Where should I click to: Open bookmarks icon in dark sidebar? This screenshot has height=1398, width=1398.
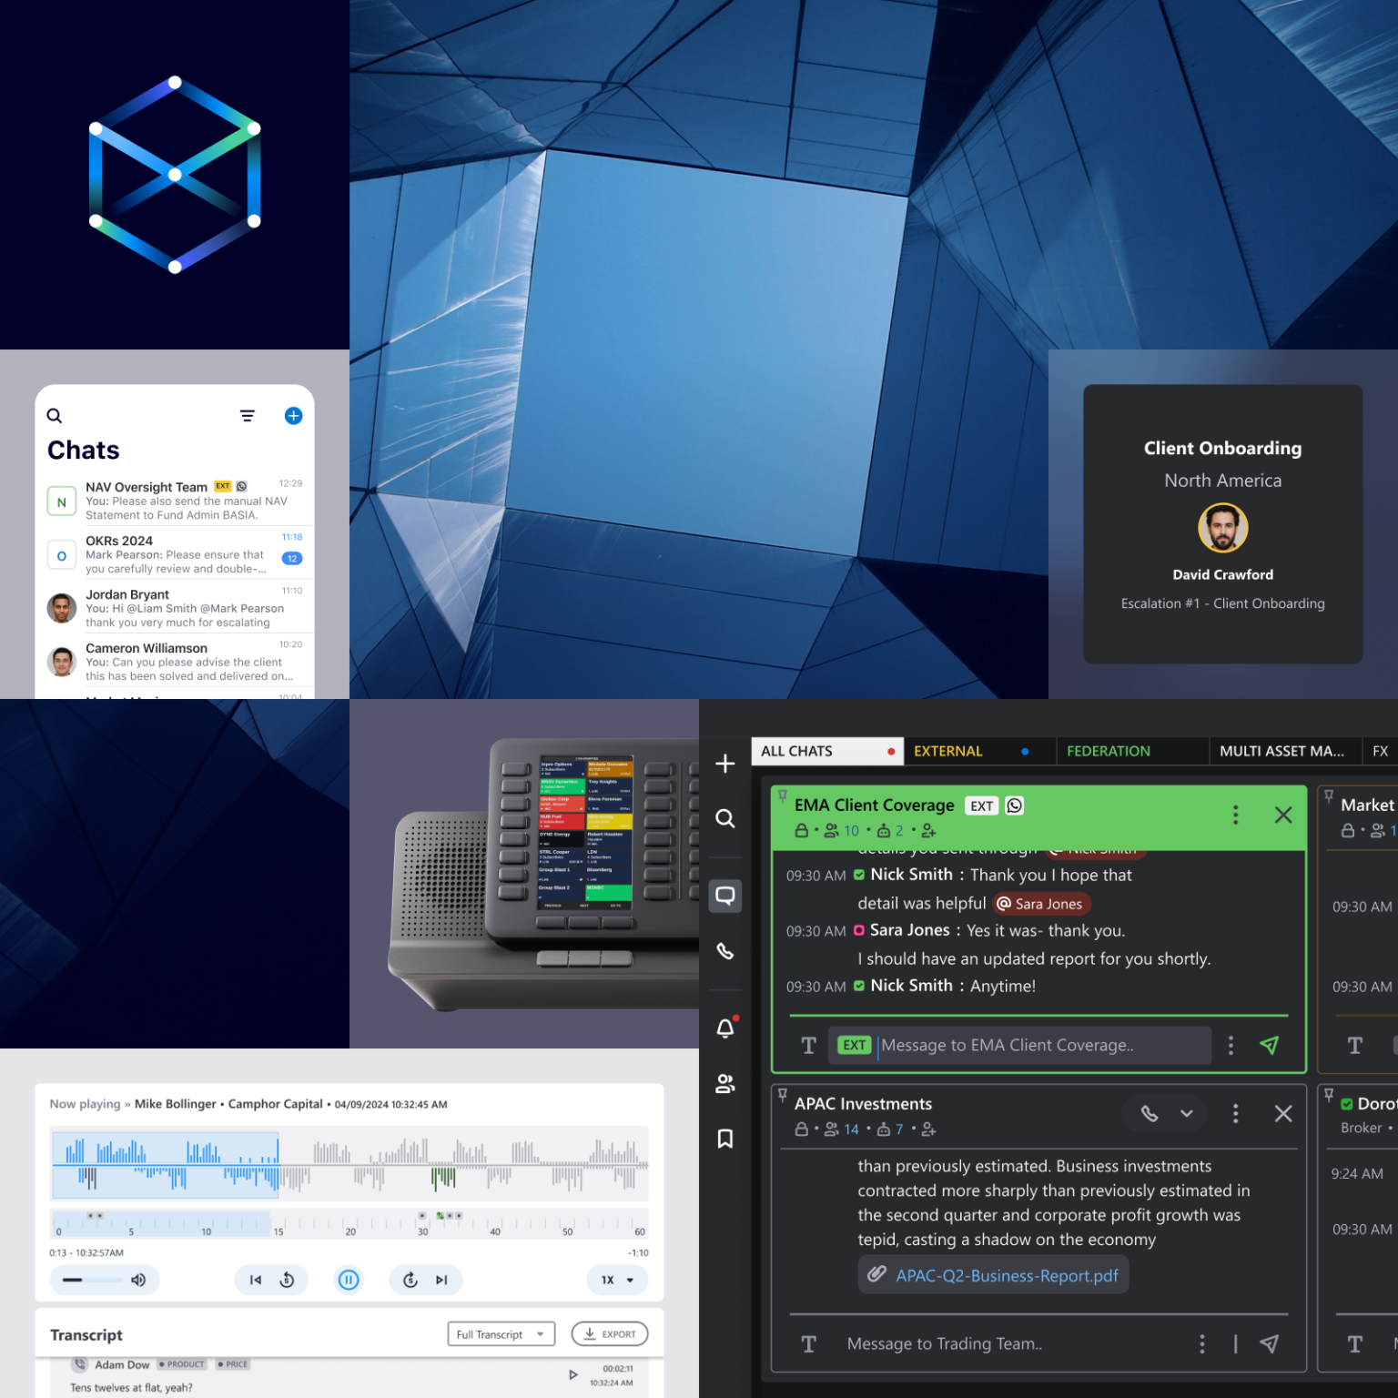pyautogui.click(x=725, y=1139)
